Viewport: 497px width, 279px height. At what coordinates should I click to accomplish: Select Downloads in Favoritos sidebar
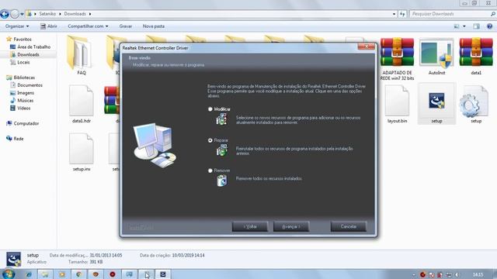(28, 54)
